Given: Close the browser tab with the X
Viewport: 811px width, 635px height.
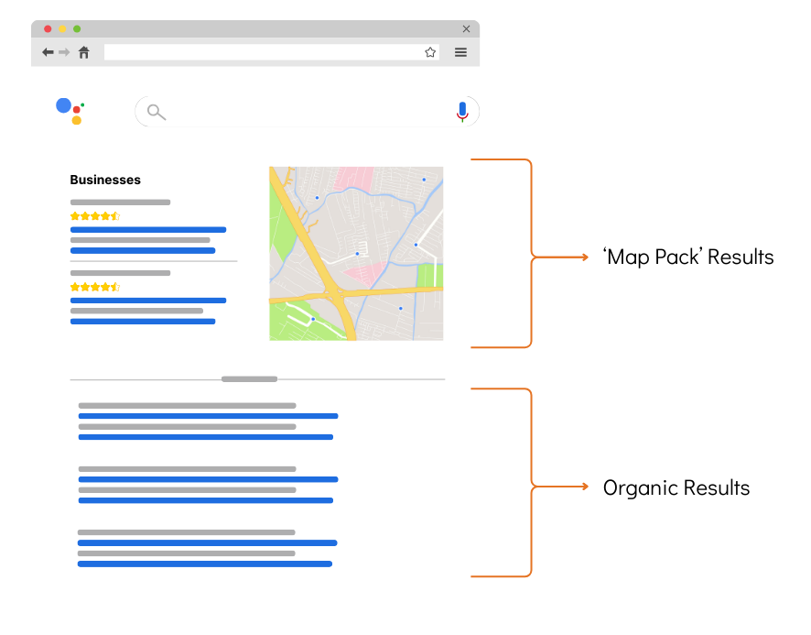Looking at the screenshot, I should pos(466,29).
